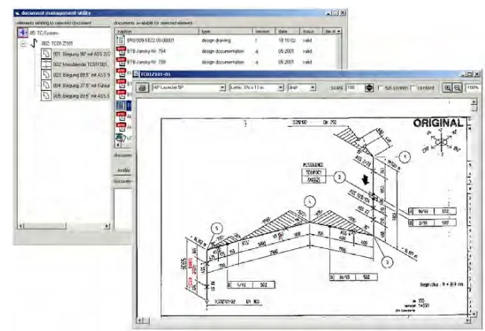Click the modify button
485x331 pixels.
tap(123, 170)
